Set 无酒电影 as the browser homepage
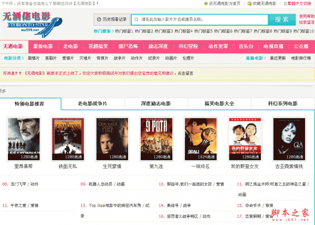315x225 pixels. tap(222, 4)
